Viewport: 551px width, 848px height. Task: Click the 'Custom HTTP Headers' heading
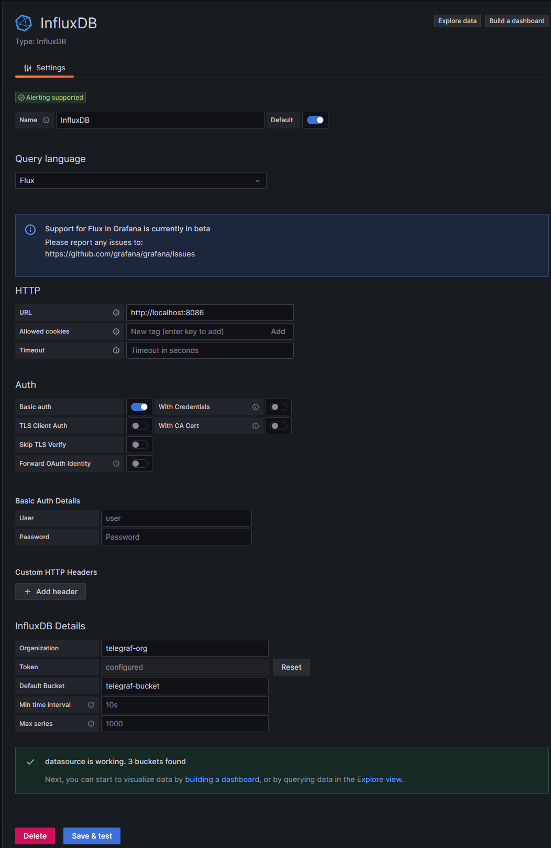[56, 572]
